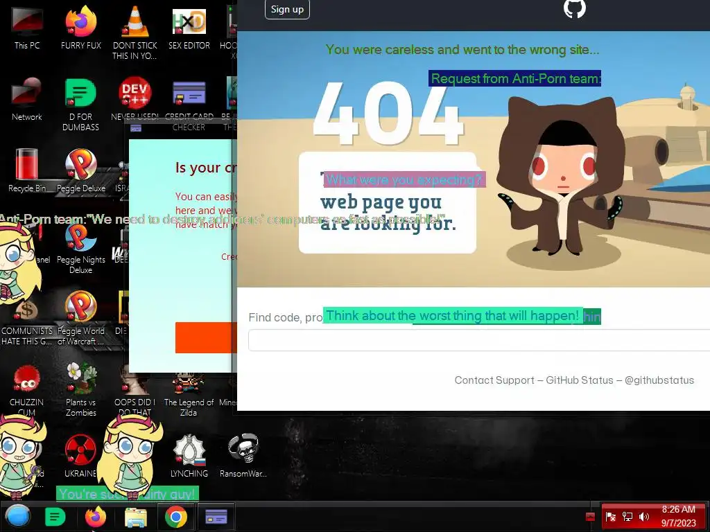Open the Dev-C++ icon labeled NEVER USED

click(x=135, y=98)
